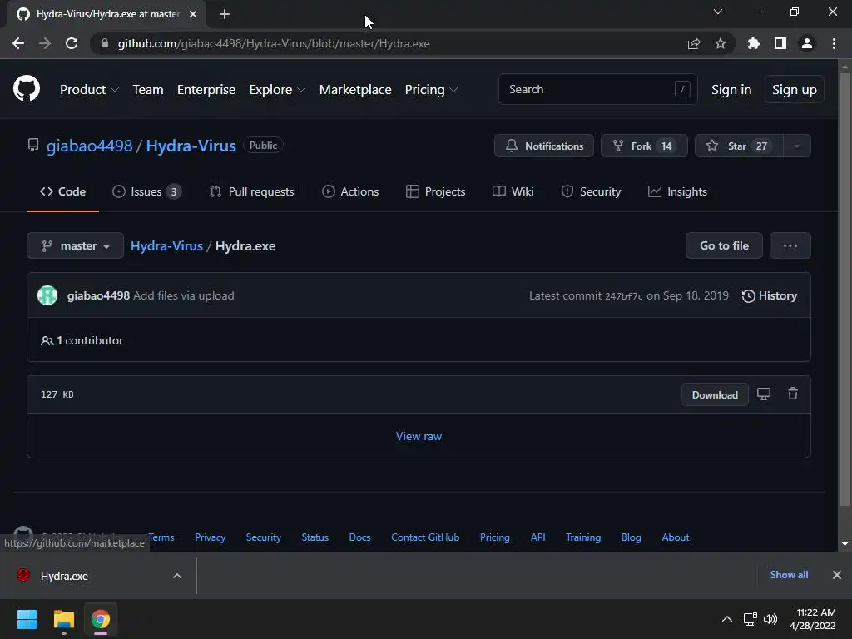Open giabao4498 owner link in title
This screenshot has width=852, height=639.
90,146
